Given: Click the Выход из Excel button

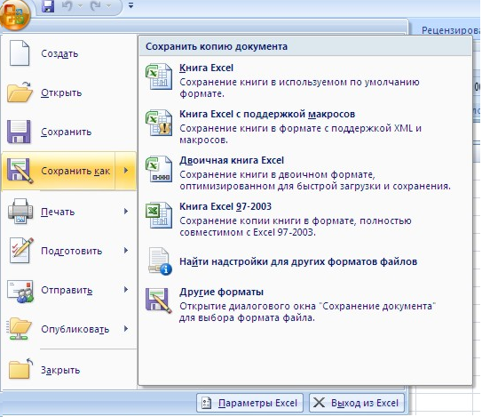Looking at the screenshot, I should point(357,403).
